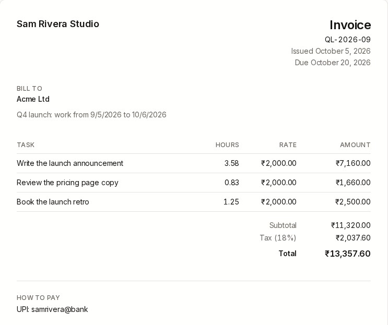Click amount ₹1,660.00
Screen dimensions: 388x325
(353, 183)
